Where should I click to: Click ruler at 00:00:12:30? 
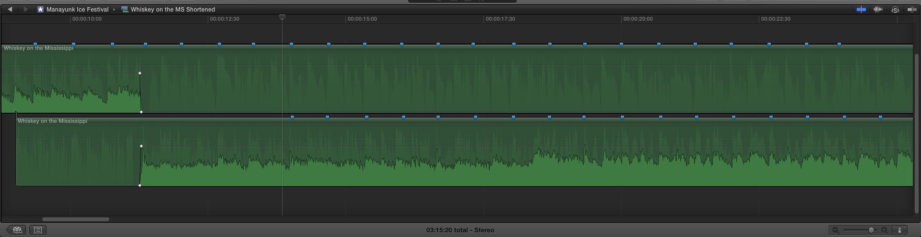[224, 19]
